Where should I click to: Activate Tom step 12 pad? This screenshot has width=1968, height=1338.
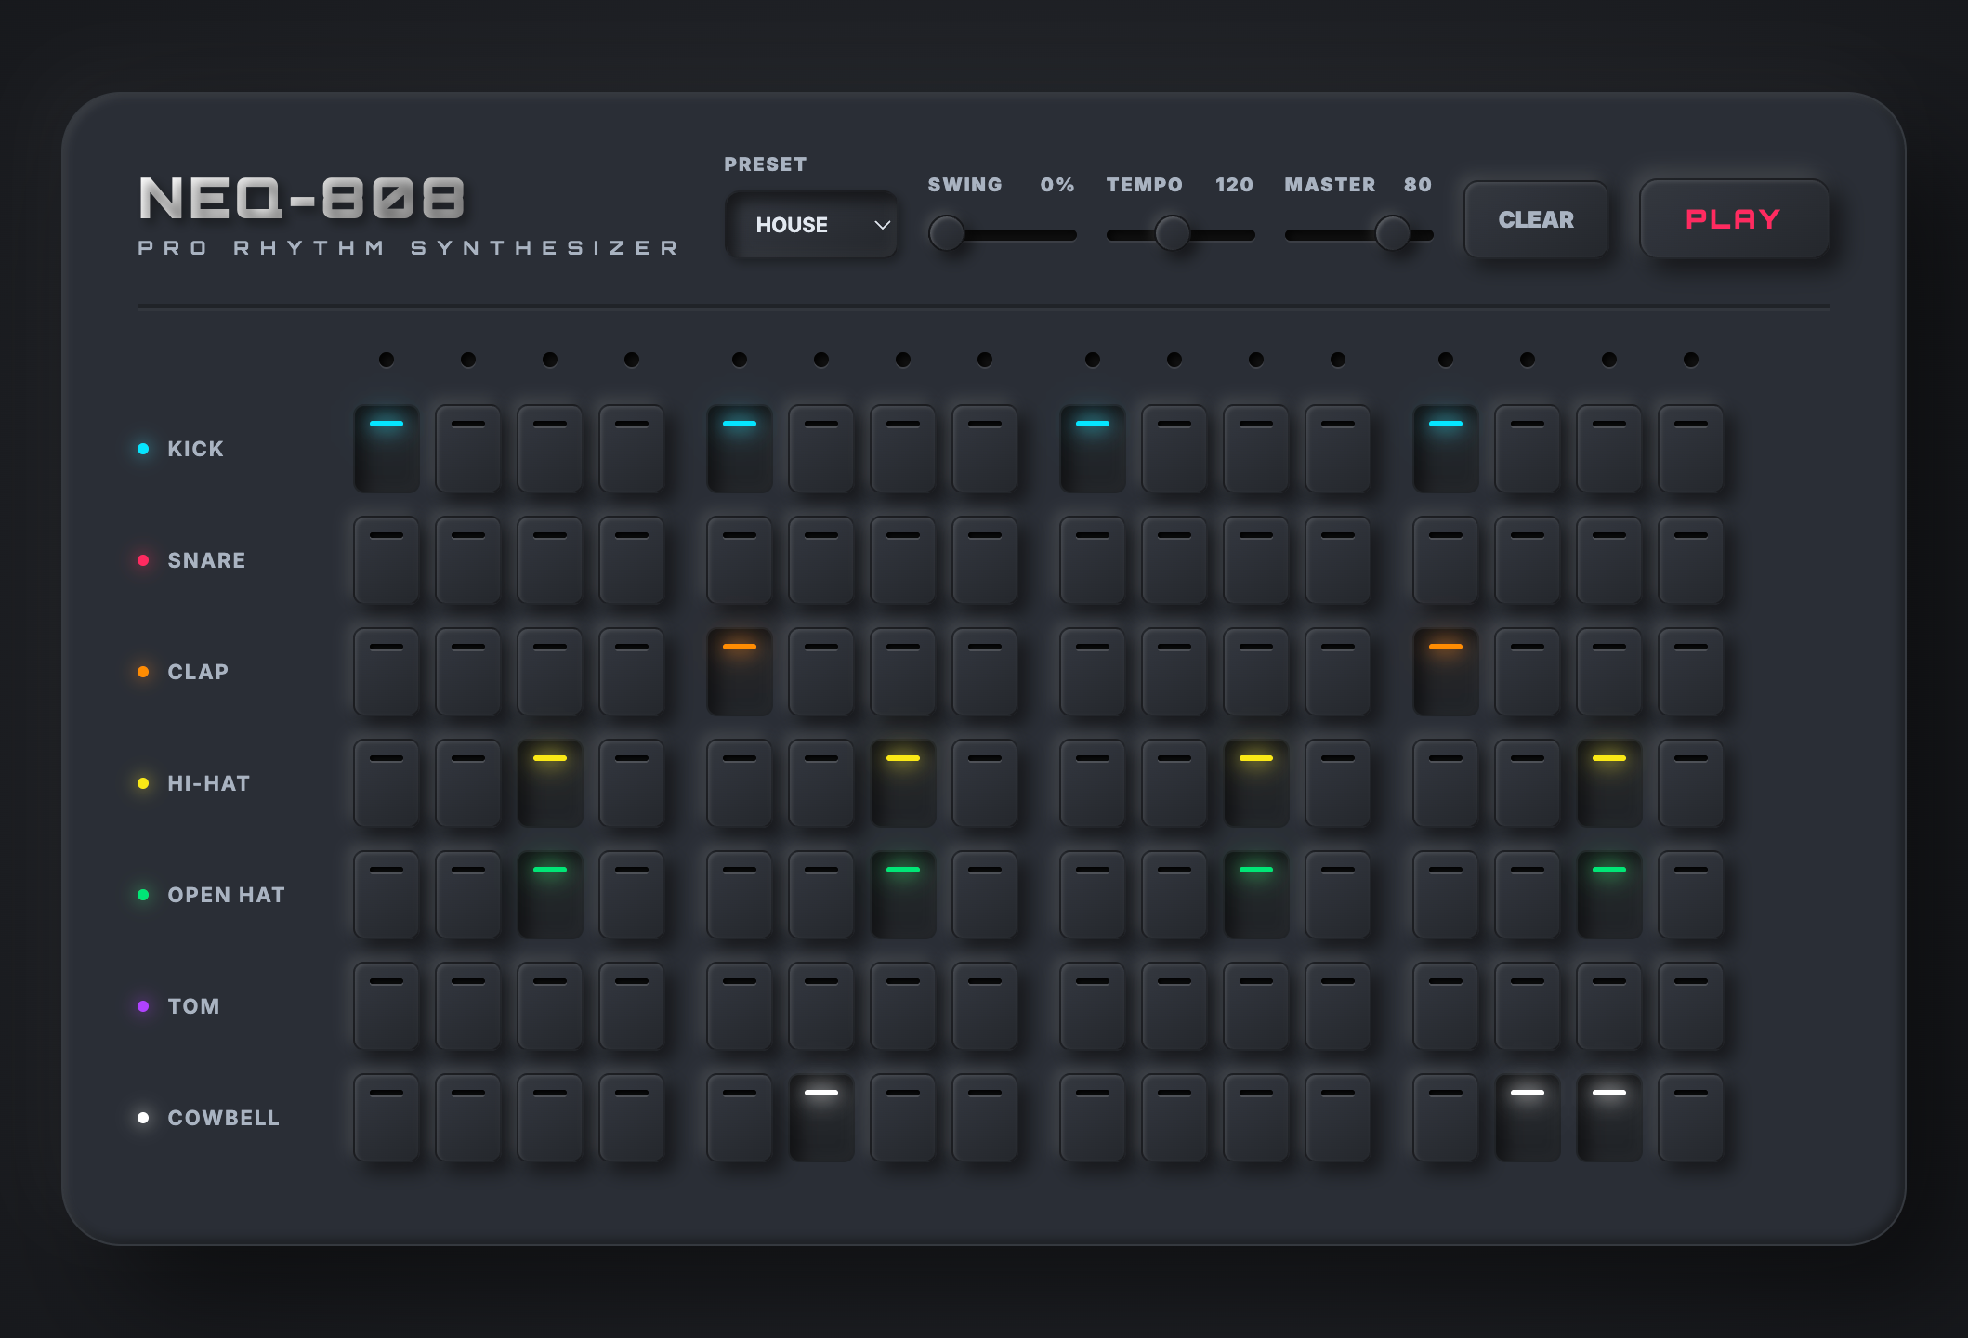1338,1006
